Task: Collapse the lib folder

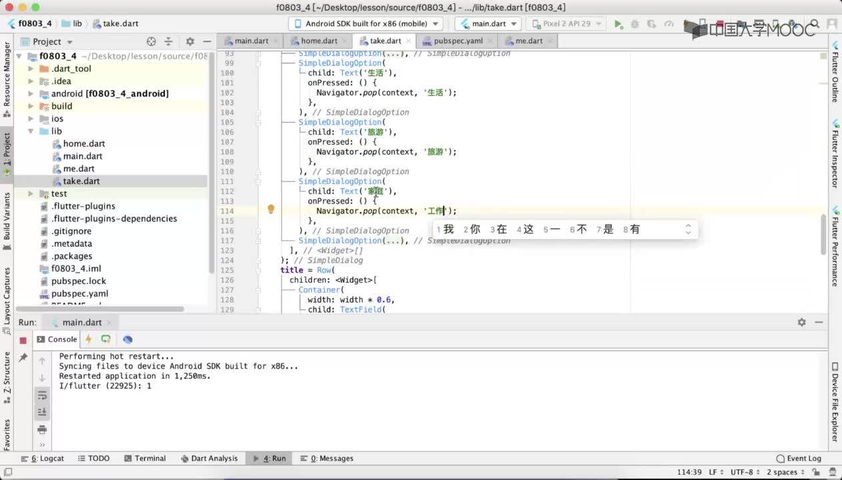Action: coord(31,131)
